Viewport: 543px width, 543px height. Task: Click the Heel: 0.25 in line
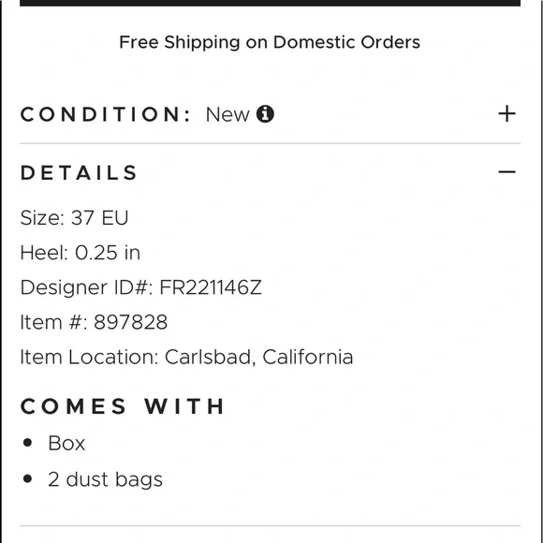click(x=80, y=253)
